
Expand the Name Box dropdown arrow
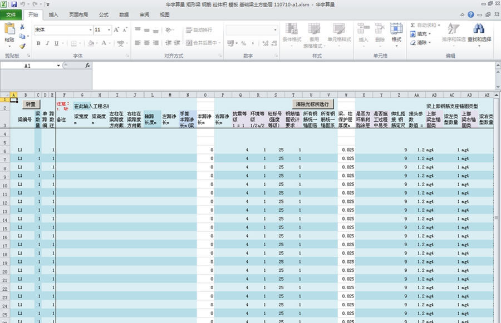58,66
